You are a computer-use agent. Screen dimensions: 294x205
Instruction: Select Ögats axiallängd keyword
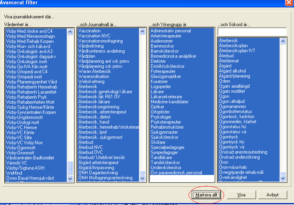(234, 86)
